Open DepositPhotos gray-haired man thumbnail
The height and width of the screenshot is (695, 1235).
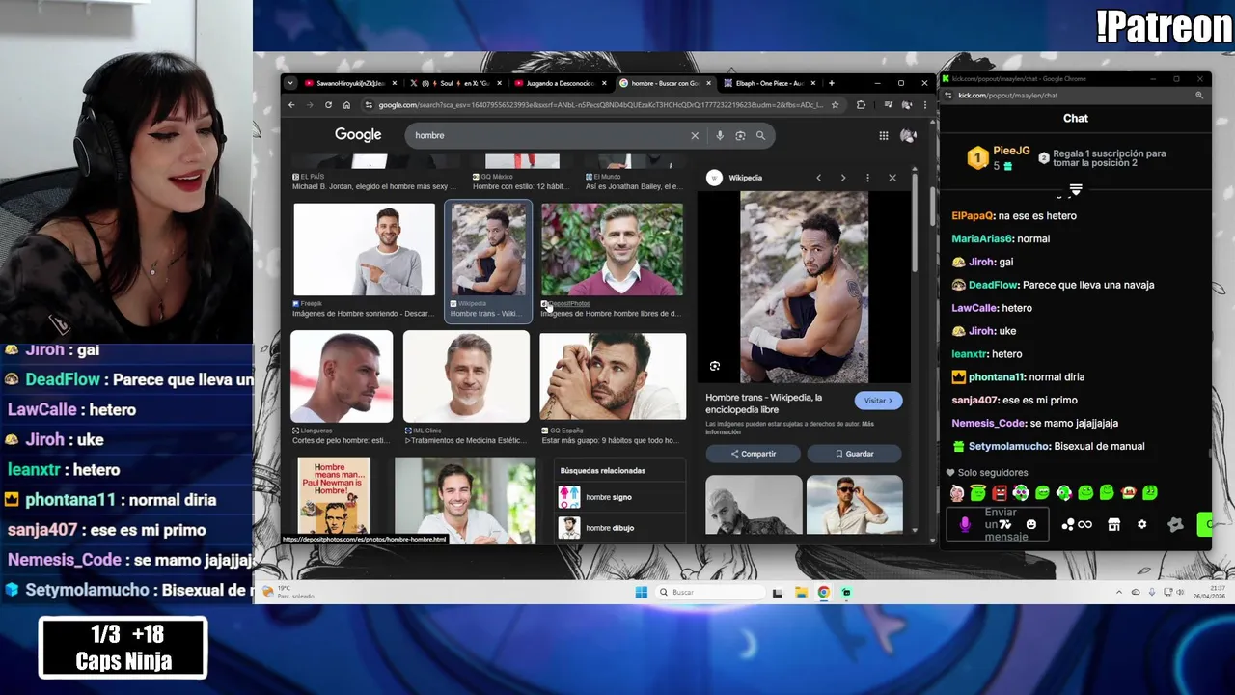point(612,249)
